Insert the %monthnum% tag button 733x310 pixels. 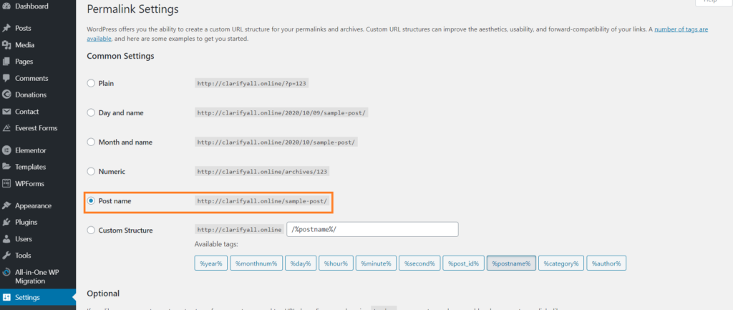pos(256,263)
